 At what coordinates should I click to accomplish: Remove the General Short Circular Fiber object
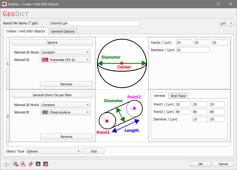(67, 137)
